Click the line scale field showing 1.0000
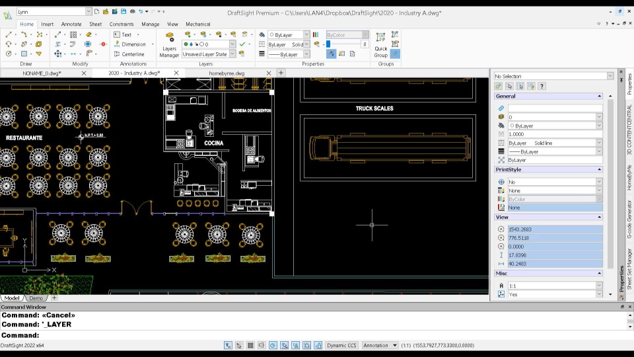Viewport: 634px width, 357px height. click(555, 134)
